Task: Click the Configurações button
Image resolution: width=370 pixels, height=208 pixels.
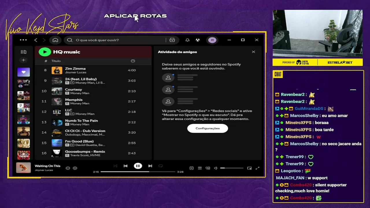Action: pos(208,128)
